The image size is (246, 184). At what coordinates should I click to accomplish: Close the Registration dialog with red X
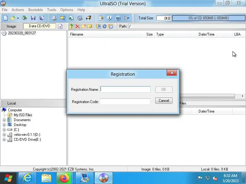coord(172,73)
